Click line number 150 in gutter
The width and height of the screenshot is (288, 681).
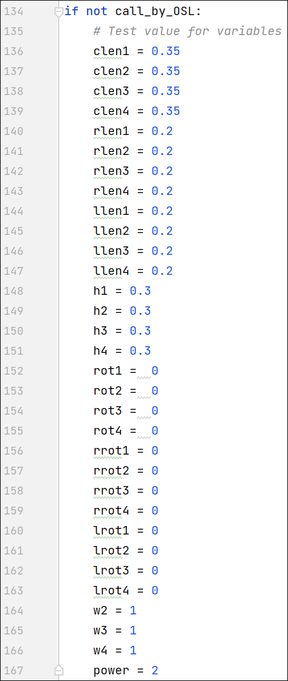point(13,331)
